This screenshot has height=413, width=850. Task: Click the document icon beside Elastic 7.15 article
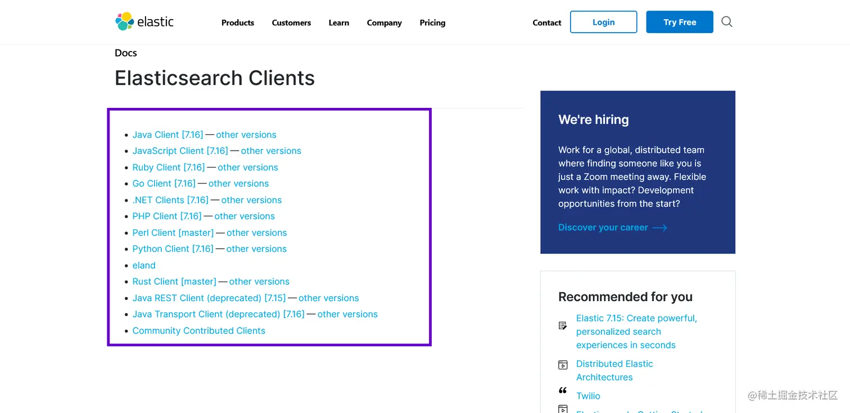coord(563,325)
